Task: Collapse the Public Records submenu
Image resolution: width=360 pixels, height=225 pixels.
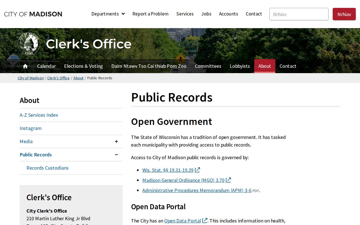Action: point(116,155)
